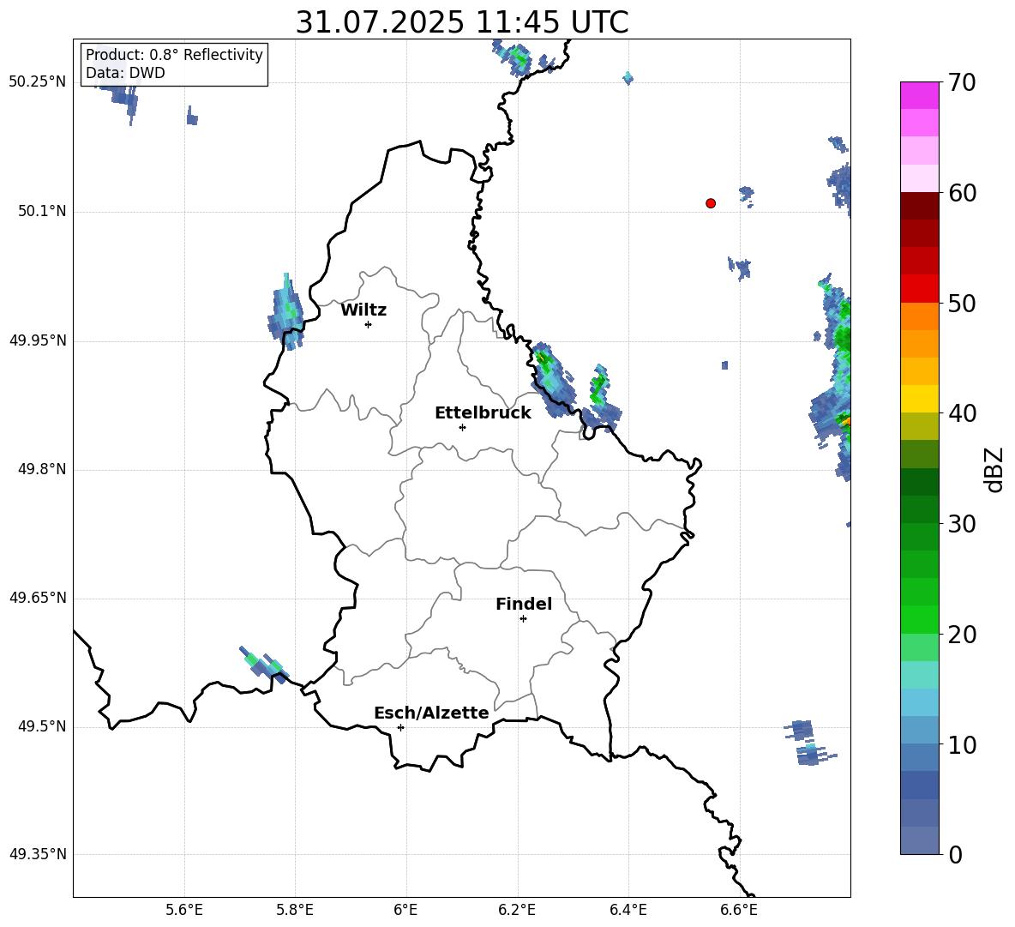
Task: Click the '5.8°E' longitude label
Action: tap(295, 910)
